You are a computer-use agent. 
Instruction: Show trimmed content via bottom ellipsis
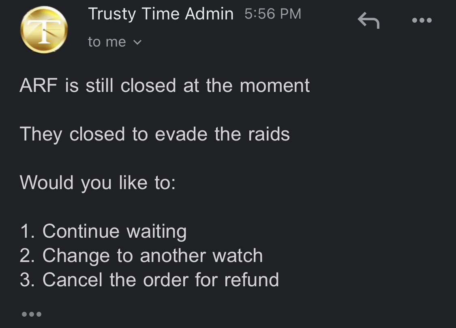pyautogui.click(x=31, y=314)
